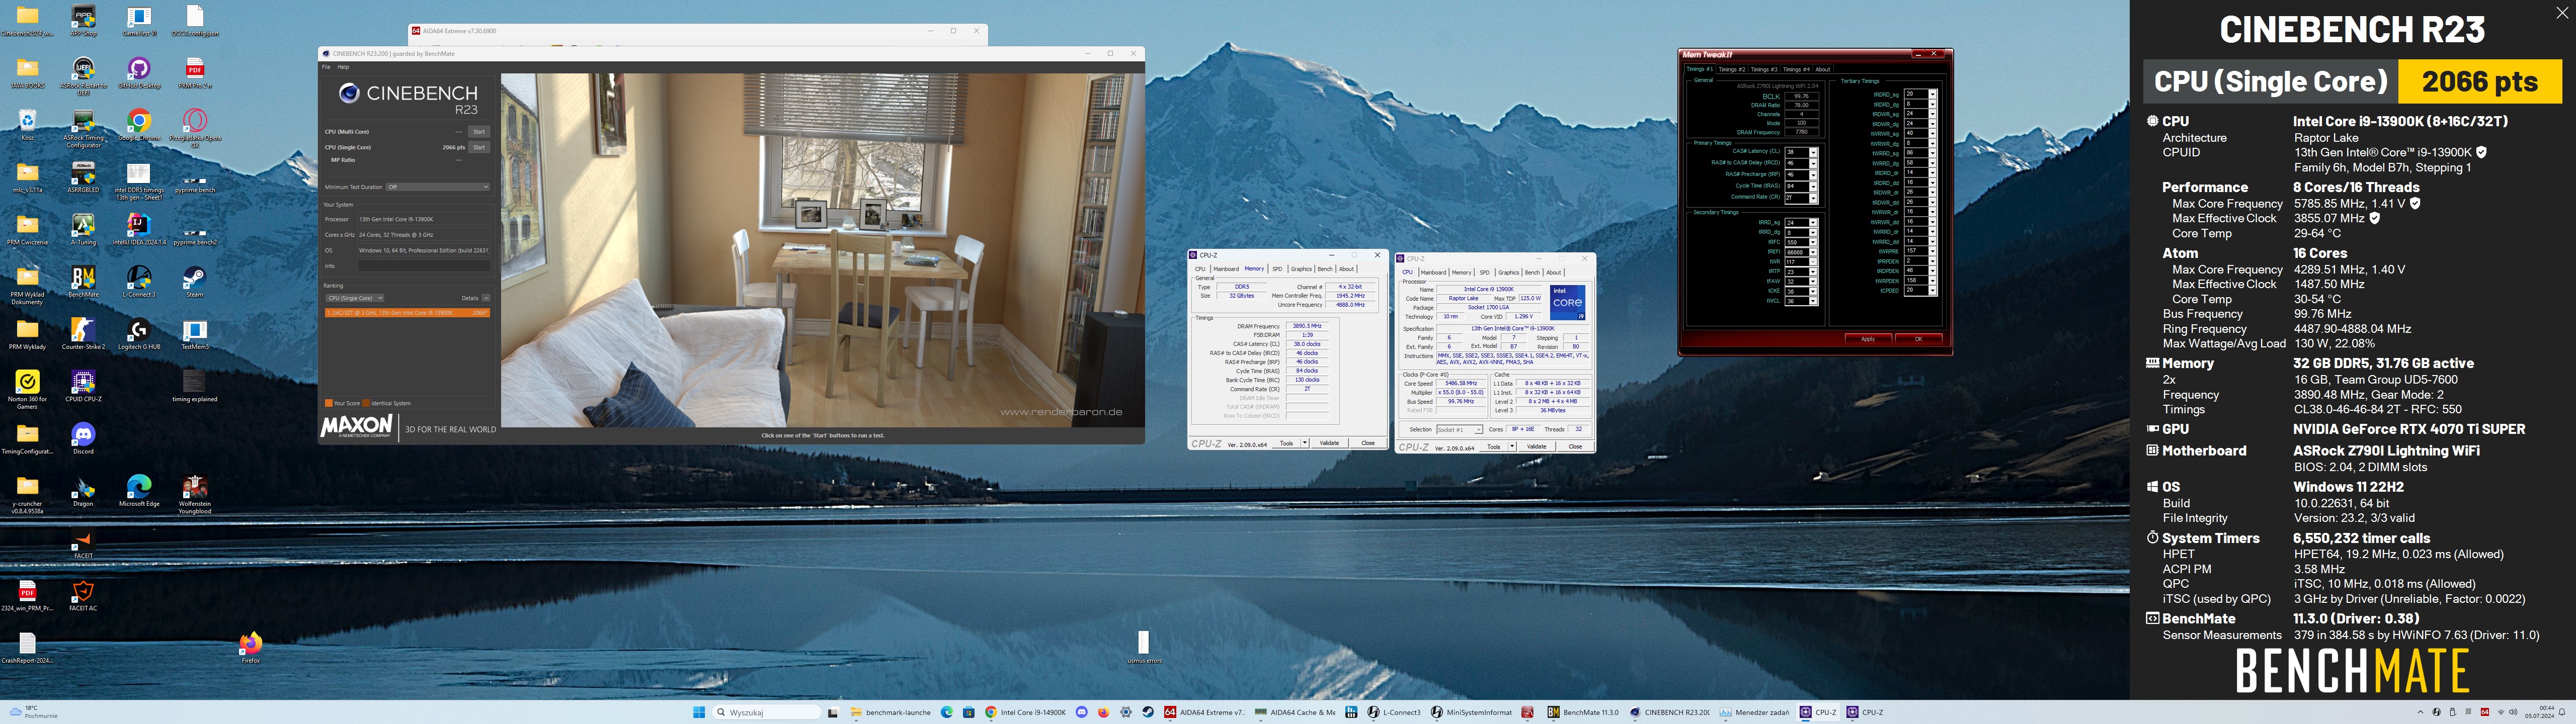Click Validate in CPU-Z Memory window
This screenshot has height=724, width=2576.
pyautogui.click(x=1329, y=443)
